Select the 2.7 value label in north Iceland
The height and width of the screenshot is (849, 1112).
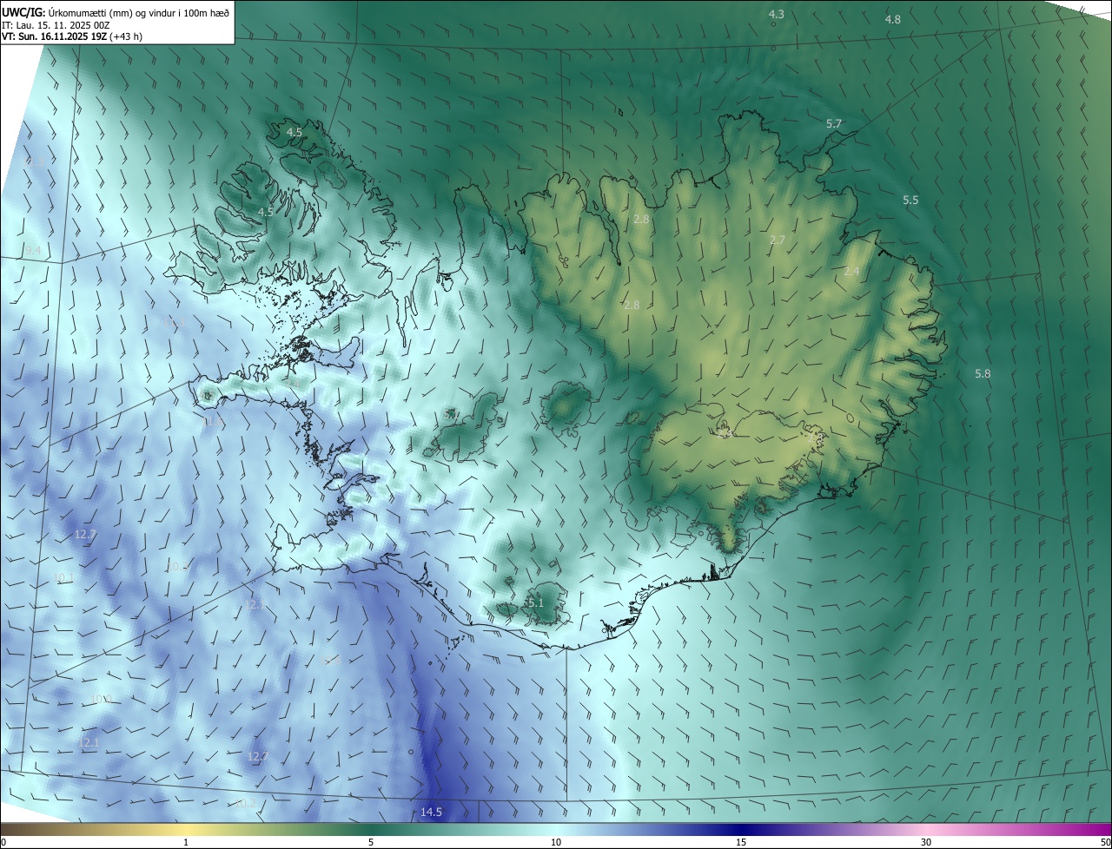click(778, 240)
